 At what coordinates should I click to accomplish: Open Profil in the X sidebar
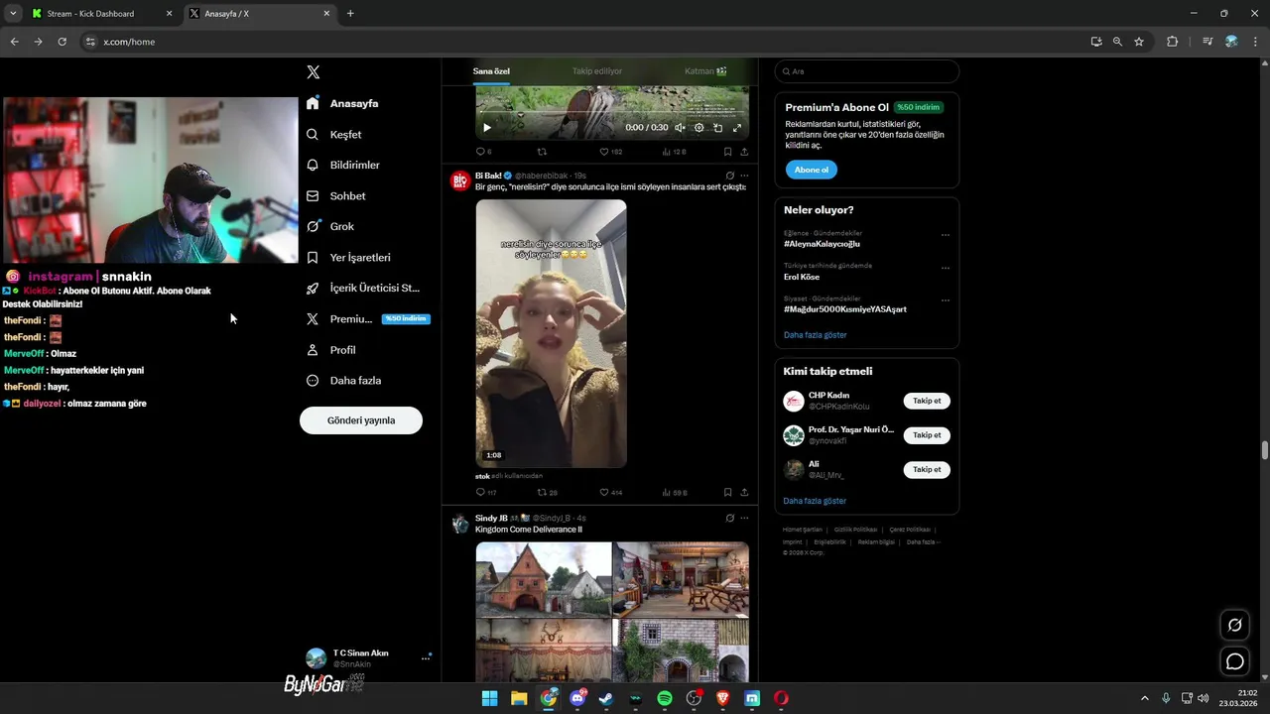331,349
